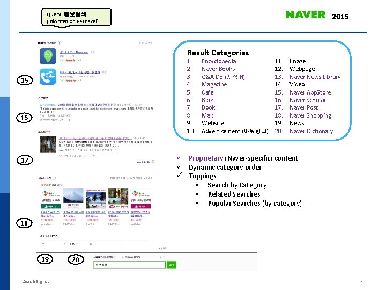Select 'Map' in the category list
Image resolution: width=386 pixels, height=290 pixels.
point(207,115)
